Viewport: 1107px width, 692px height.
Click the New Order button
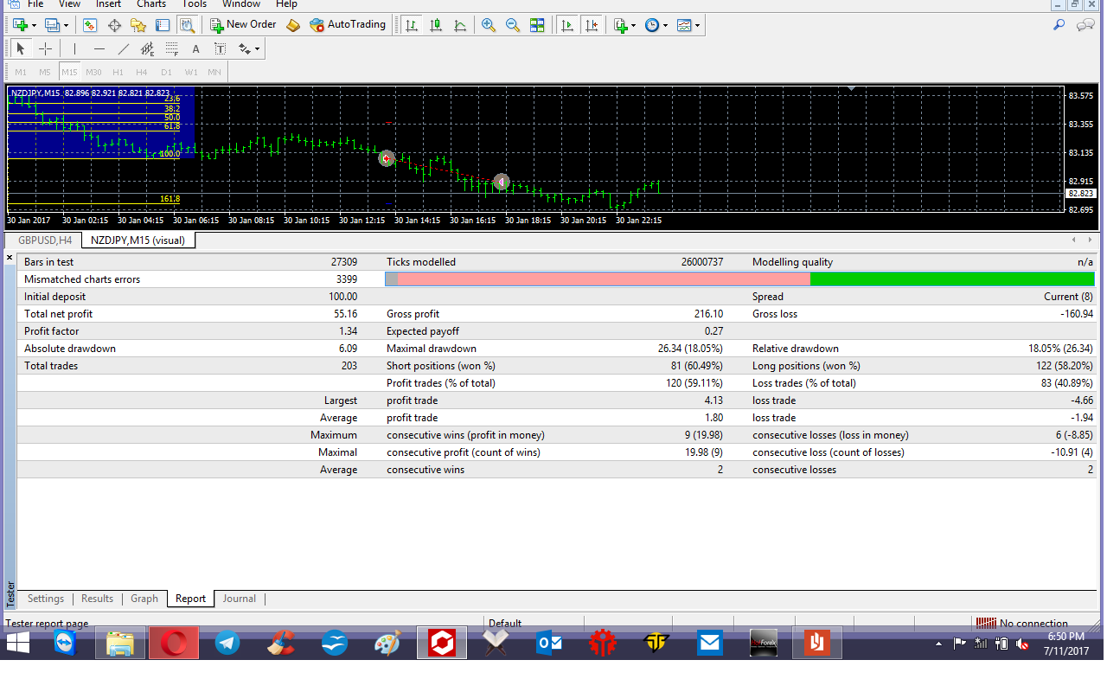click(x=243, y=25)
